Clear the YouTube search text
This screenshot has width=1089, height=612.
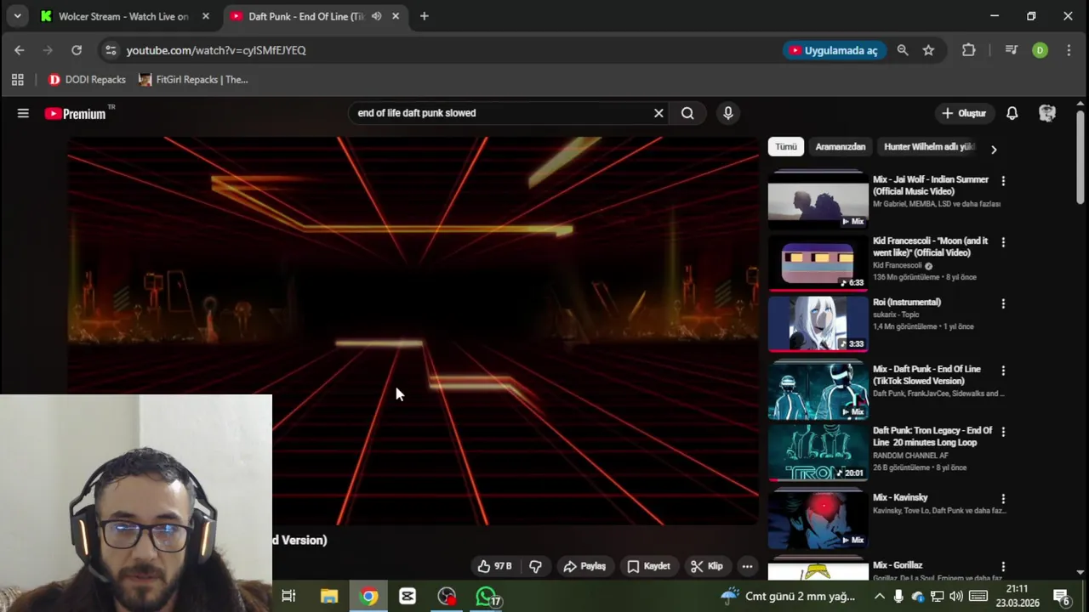tap(659, 113)
